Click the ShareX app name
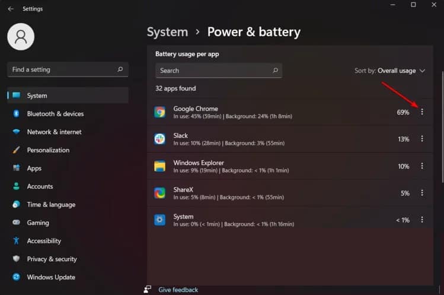444x295 pixels. [183, 189]
